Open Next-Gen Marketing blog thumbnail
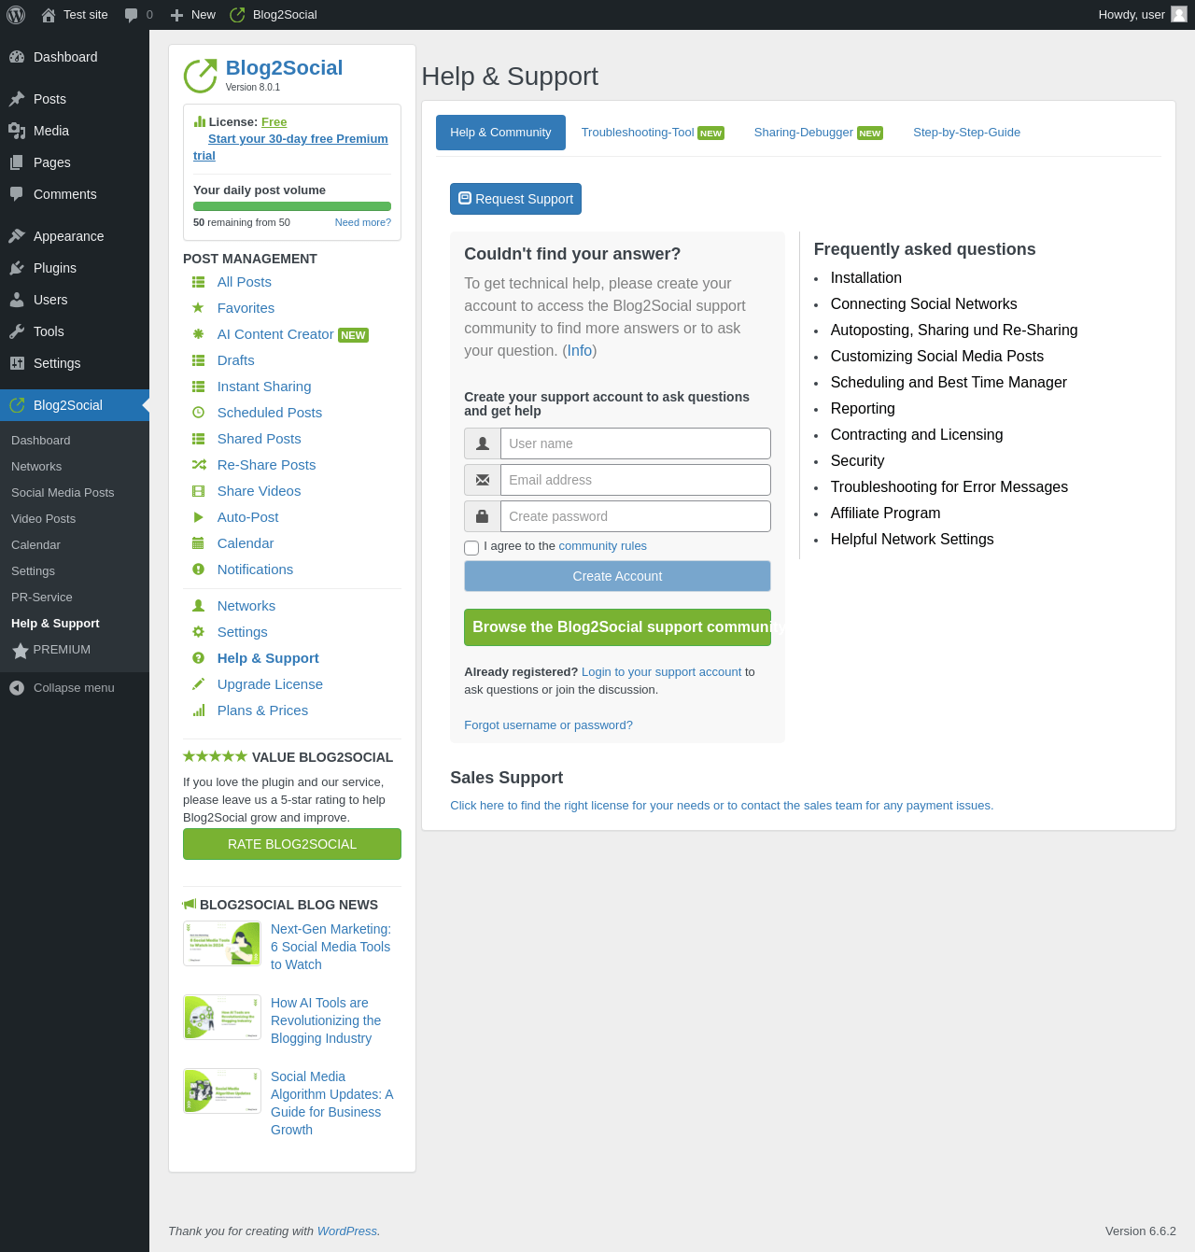 click(222, 944)
